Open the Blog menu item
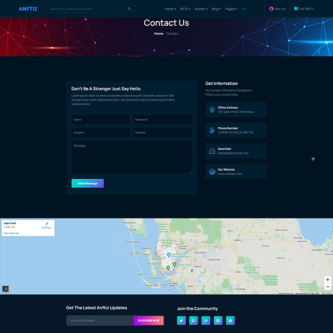This screenshot has width=333, height=333. point(216,9)
